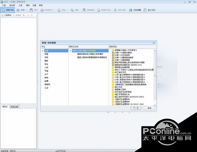Click the preview scrollbar up arrow
Image resolution: width=197 pixels, height=152 pixels.
(155, 50)
